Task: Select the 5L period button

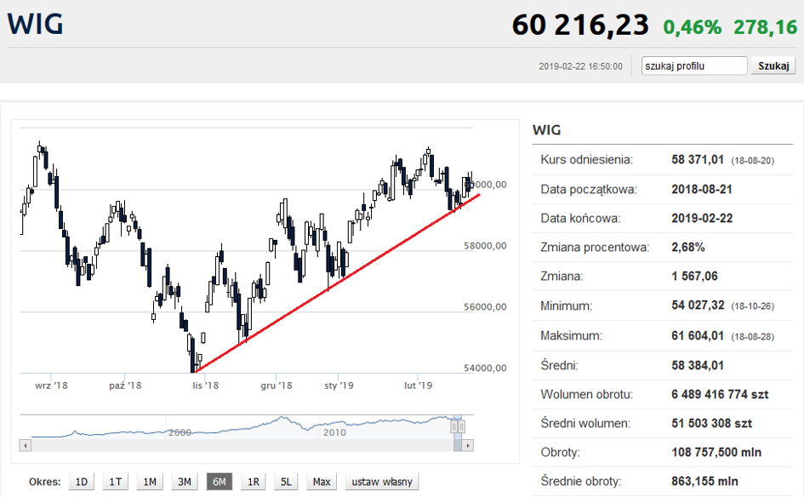Action: pos(286,482)
